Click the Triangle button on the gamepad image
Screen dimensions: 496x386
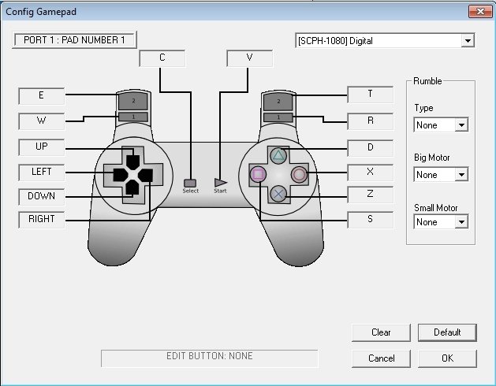tap(278, 155)
